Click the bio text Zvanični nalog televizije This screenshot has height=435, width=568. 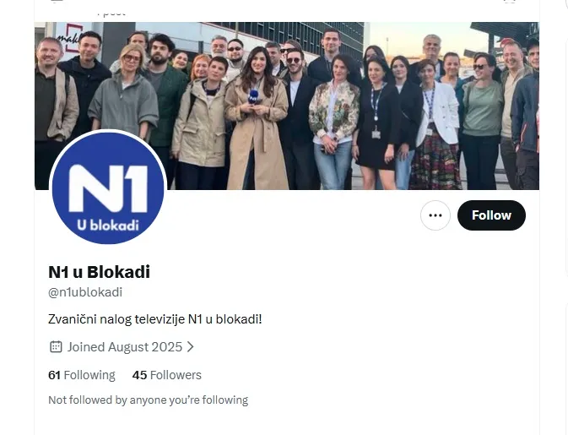154,319
